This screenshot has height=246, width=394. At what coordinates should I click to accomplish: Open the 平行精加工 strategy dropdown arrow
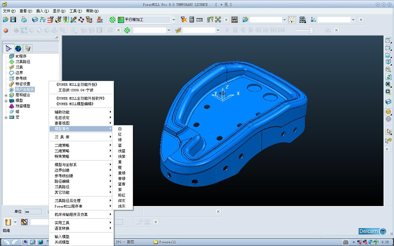click(174, 20)
